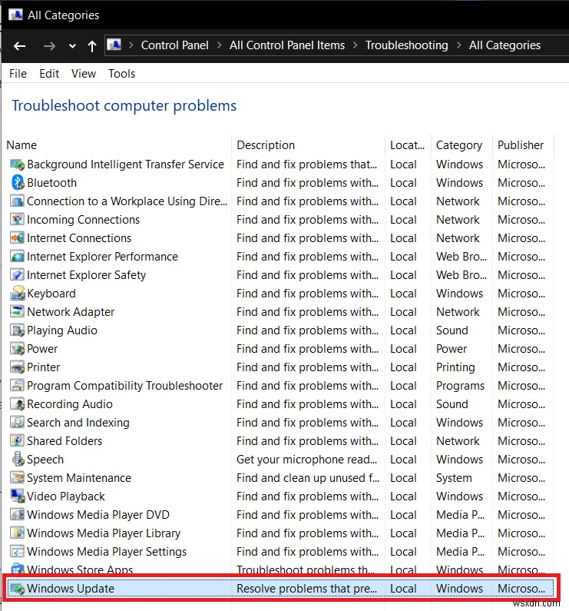Screen dimensions: 569x611
Task: Select the Keyboard row name
Action: point(51,294)
